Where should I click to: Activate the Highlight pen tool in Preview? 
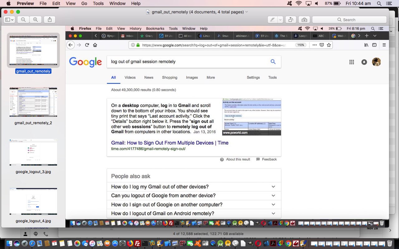point(273,20)
